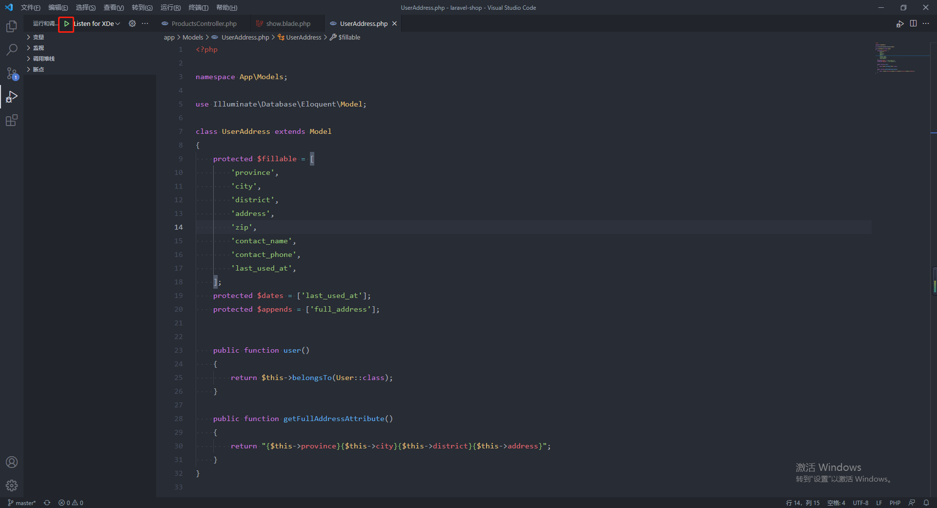
Task: Open notifications bell in status bar
Action: pos(926,503)
